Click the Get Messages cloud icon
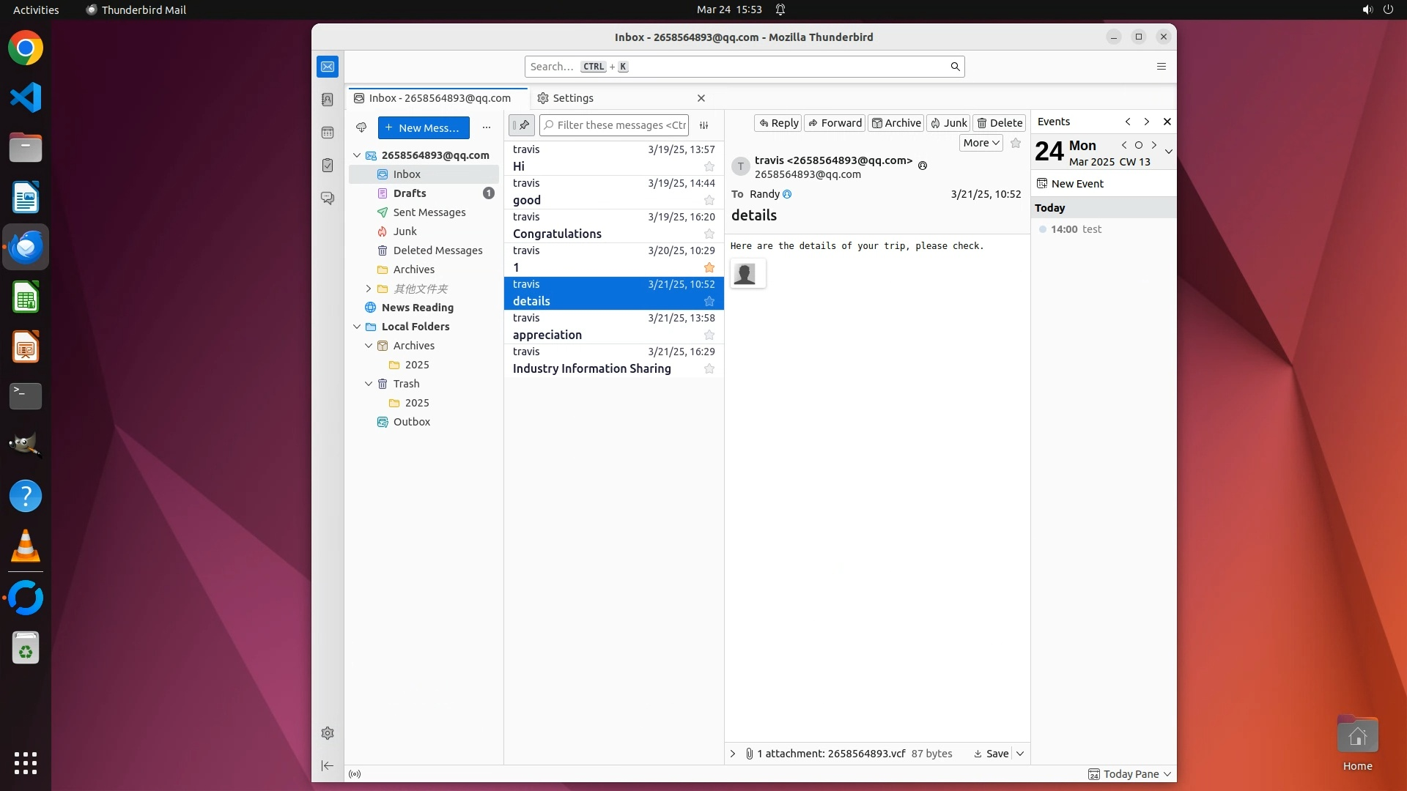The height and width of the screenshot is (791, 1407). [361, 127]
